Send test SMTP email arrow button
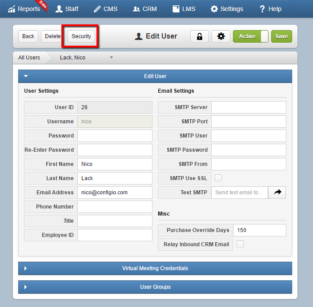The width and height of the screenshot is (313, 307). tap(277, 193)
